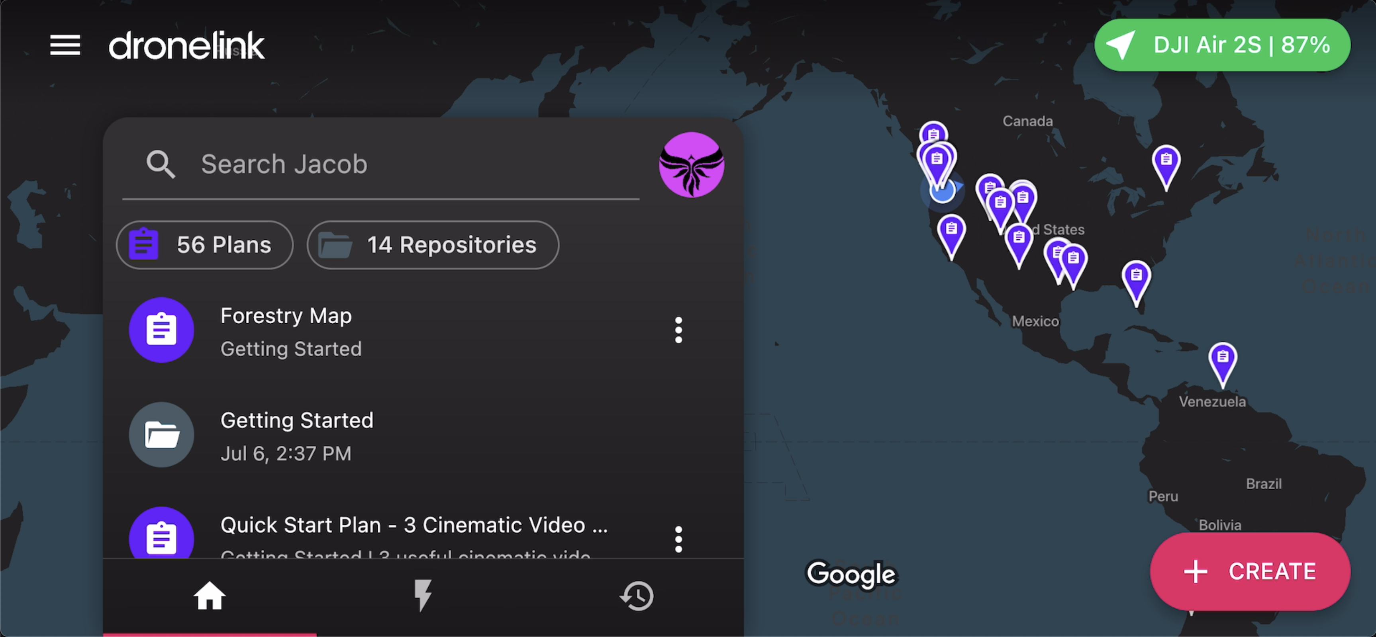The height and width of the screenshot is (637, 1376).
Task: Click the Forestry Map plan icon
Action: tap(161, 330)
